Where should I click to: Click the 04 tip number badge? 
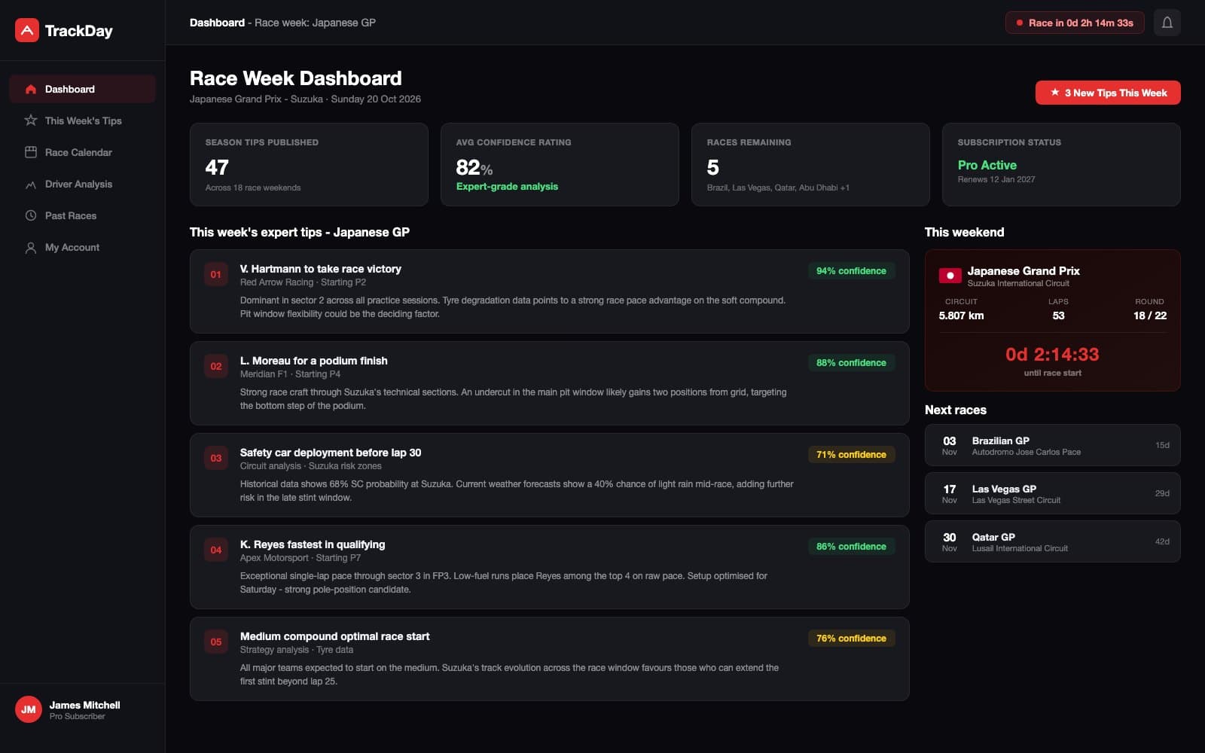[216, 550]
